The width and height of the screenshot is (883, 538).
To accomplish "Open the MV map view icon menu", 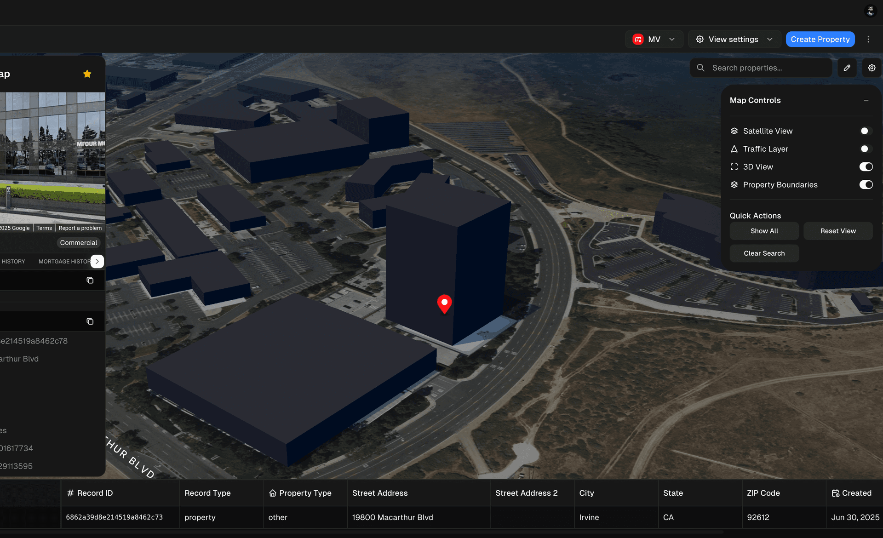I will 637,39.
